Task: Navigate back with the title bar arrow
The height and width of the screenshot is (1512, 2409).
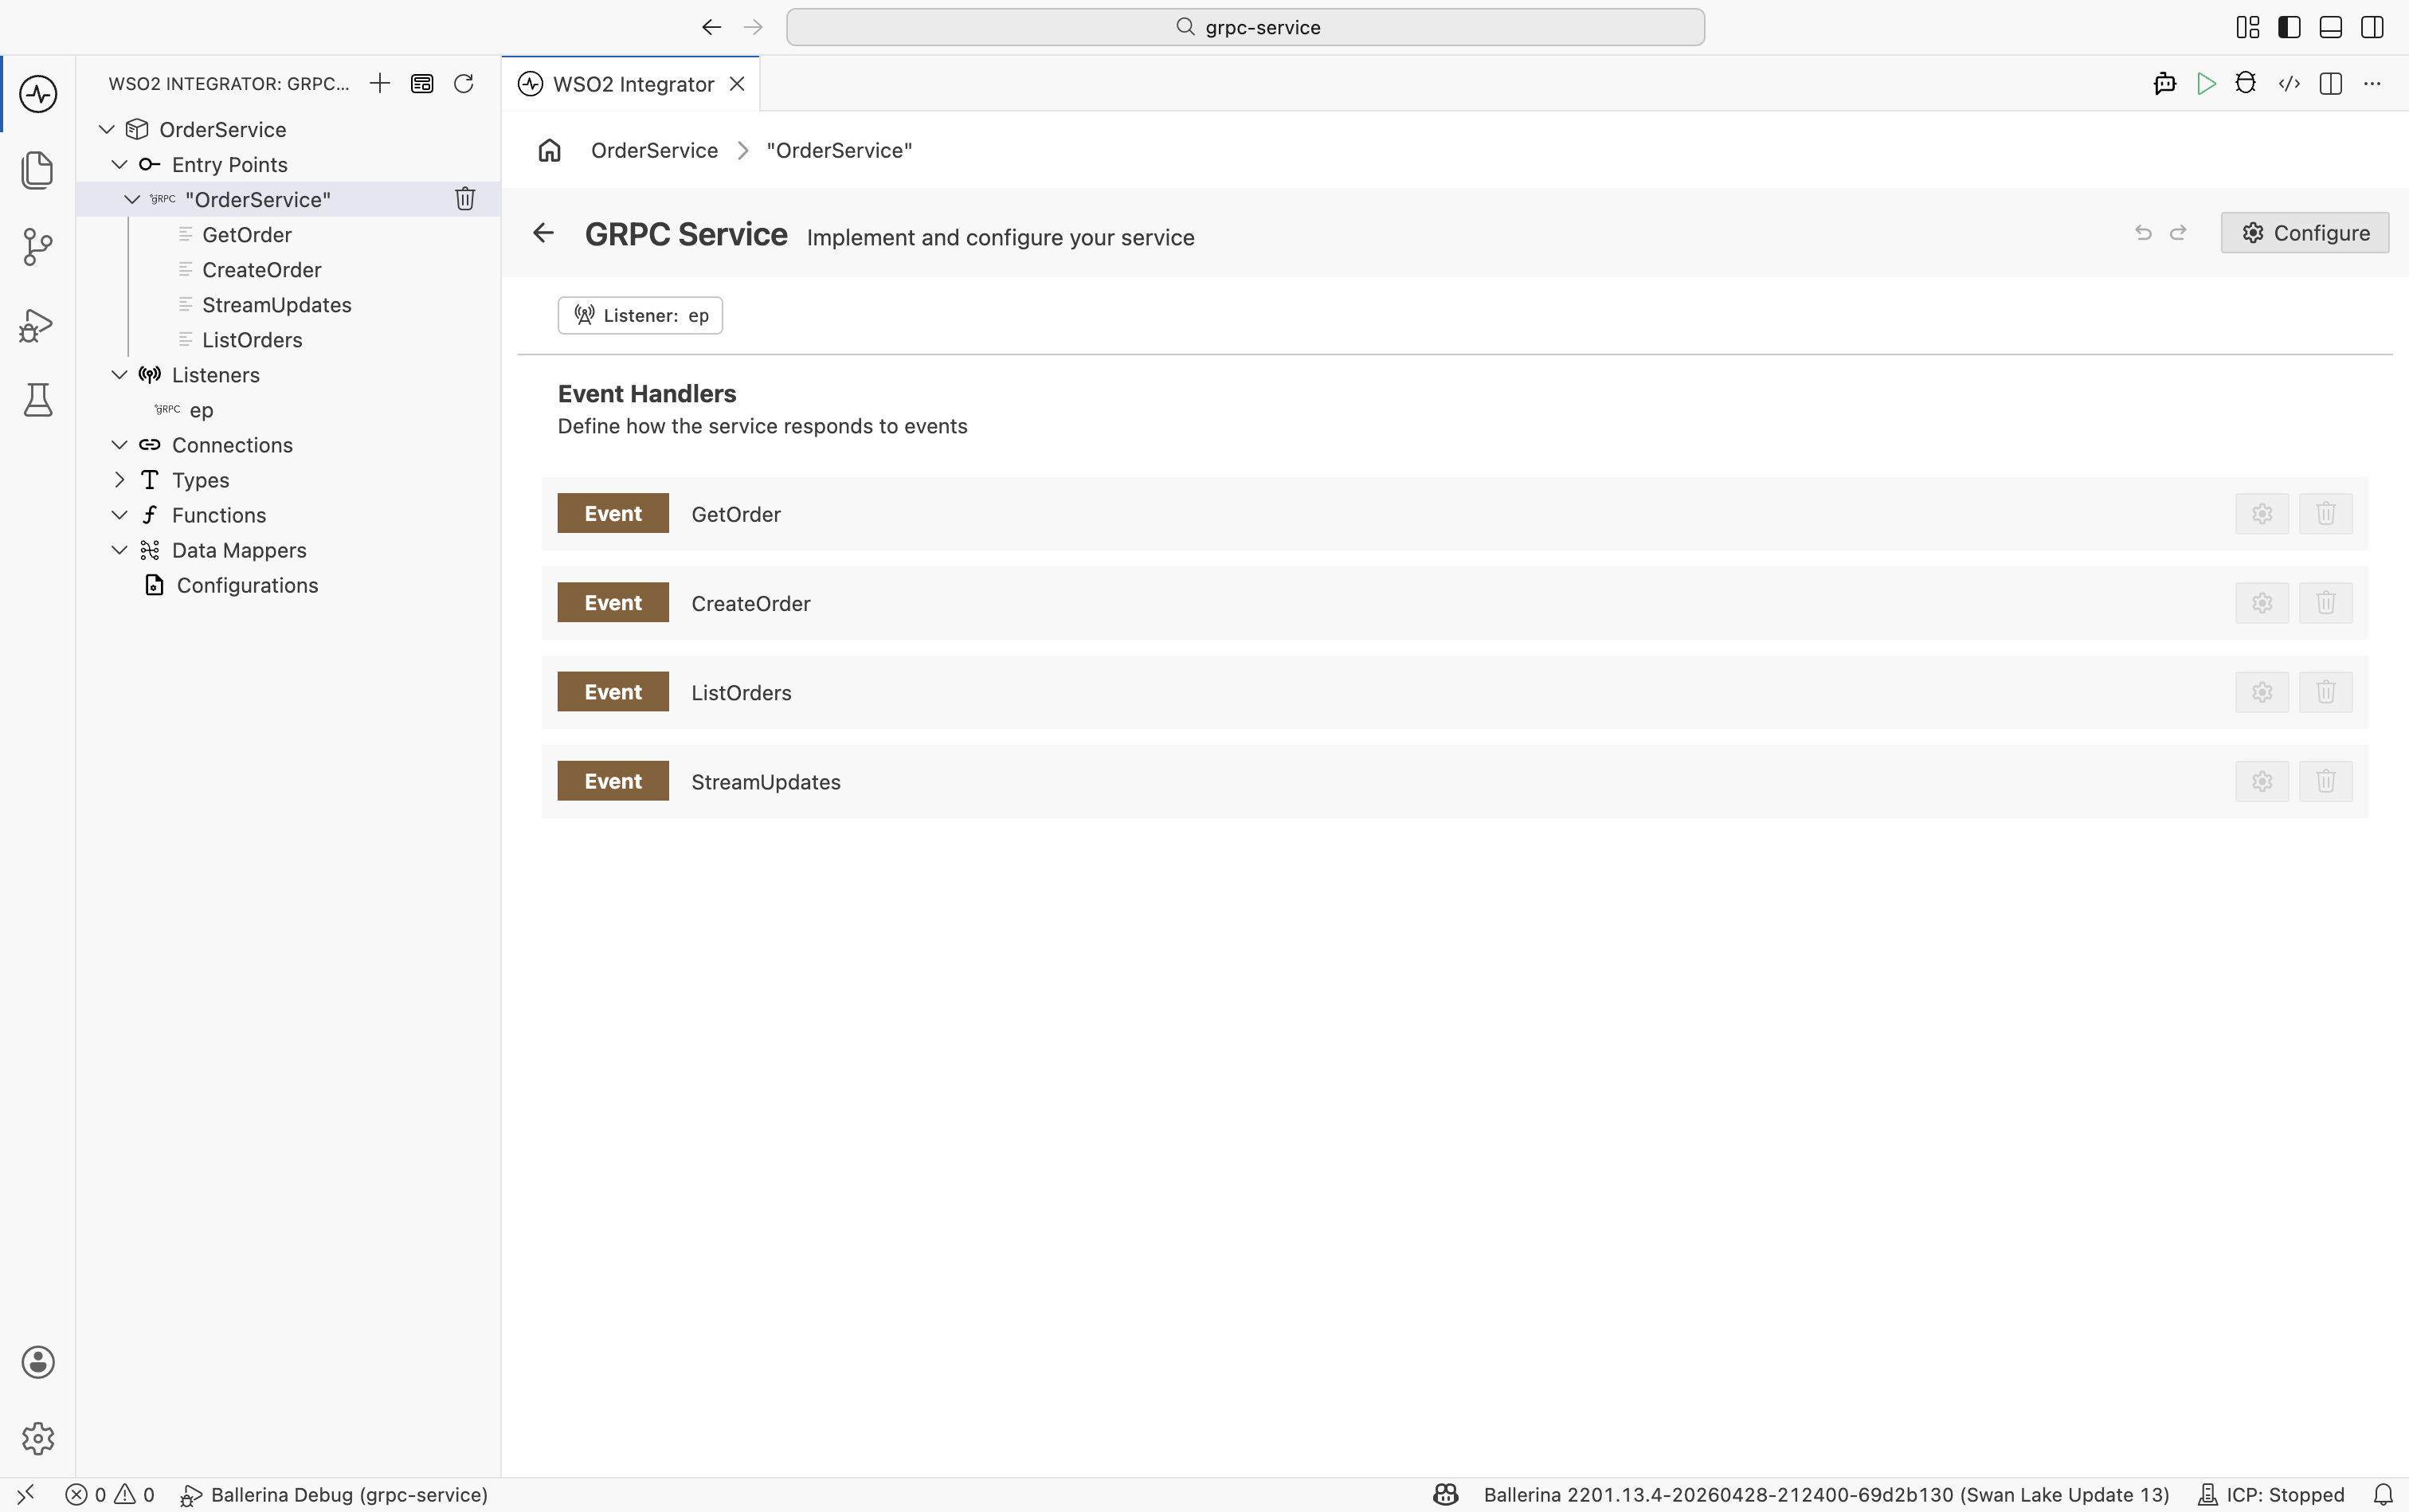Action: point(711,27)
